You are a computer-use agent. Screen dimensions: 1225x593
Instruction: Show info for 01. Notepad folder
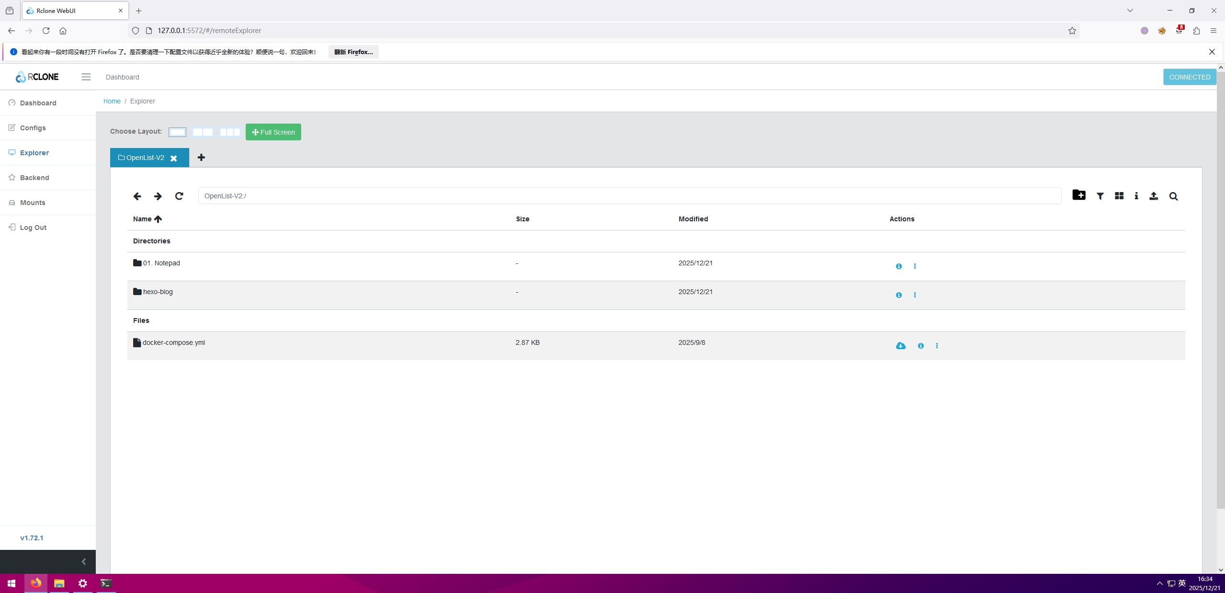[899, 266]
